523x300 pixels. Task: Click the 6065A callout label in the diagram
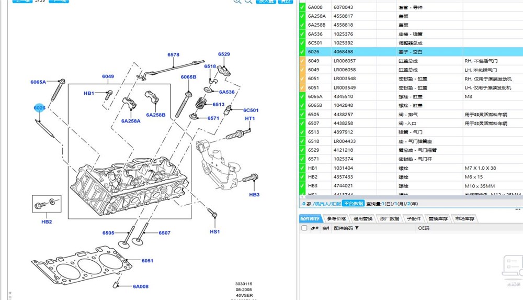pos(38,82)
